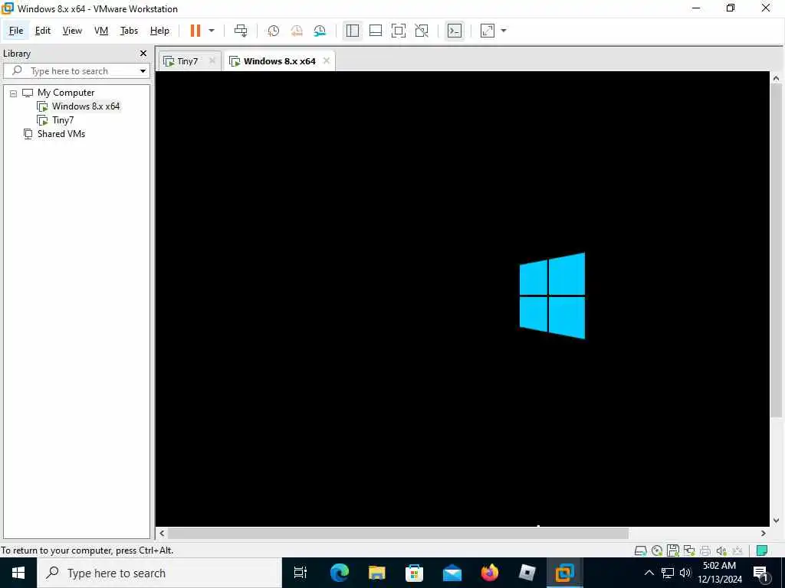The height and width of the screenshot is (588, 785).
Task: Launch Microsoft Edge from the taskbar
Action: (x=339, y=573)
